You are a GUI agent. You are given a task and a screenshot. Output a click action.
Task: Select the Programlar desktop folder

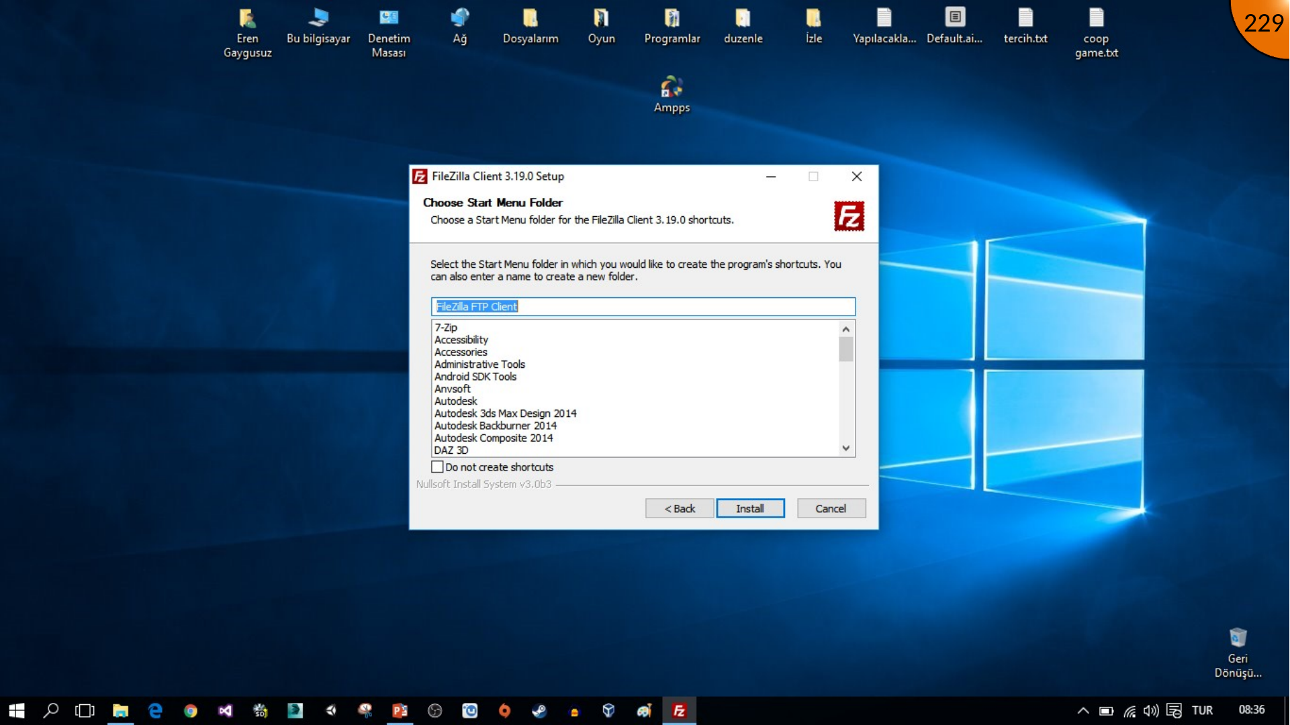(672, 27)
